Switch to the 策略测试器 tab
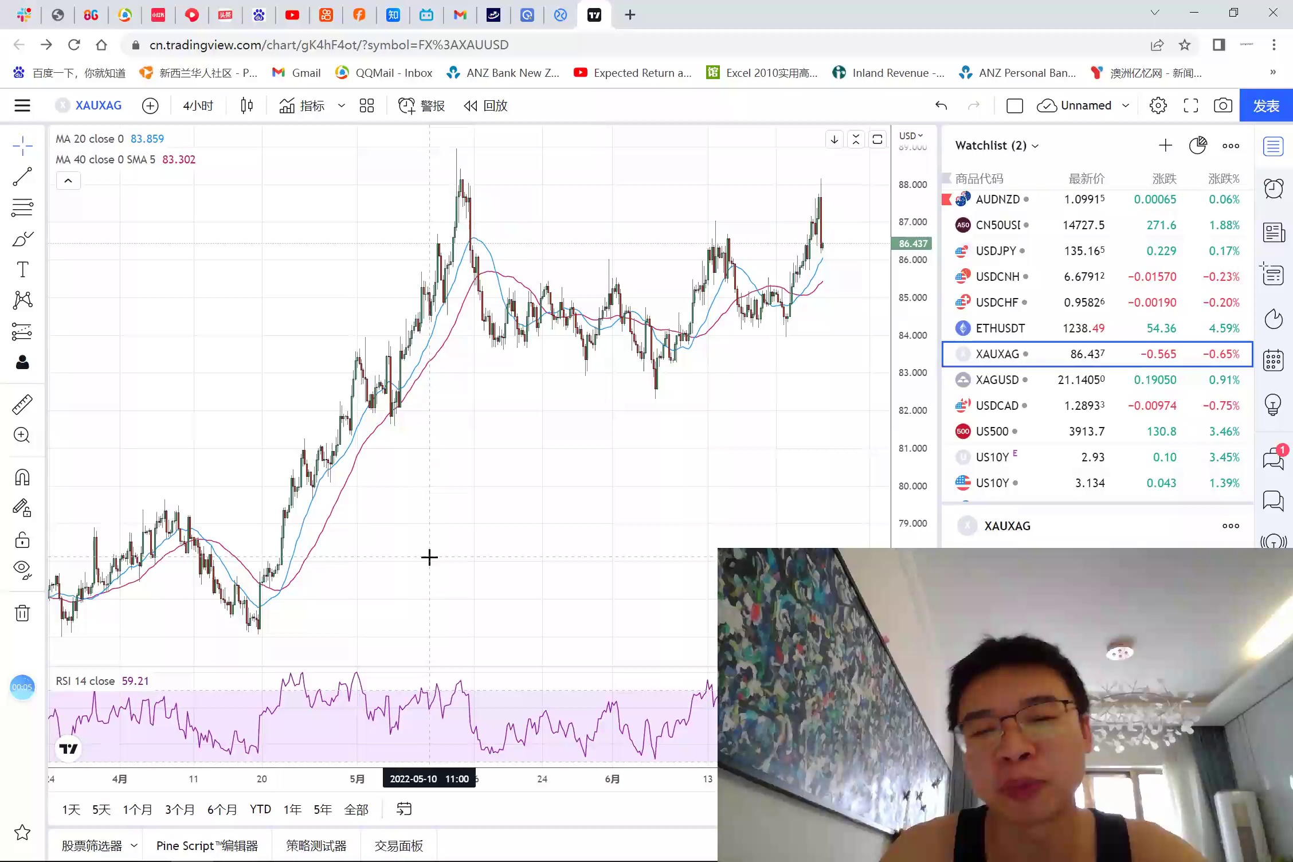This screenshot has width=1293, height=862. pyautogui.click(x=316, y=846)
